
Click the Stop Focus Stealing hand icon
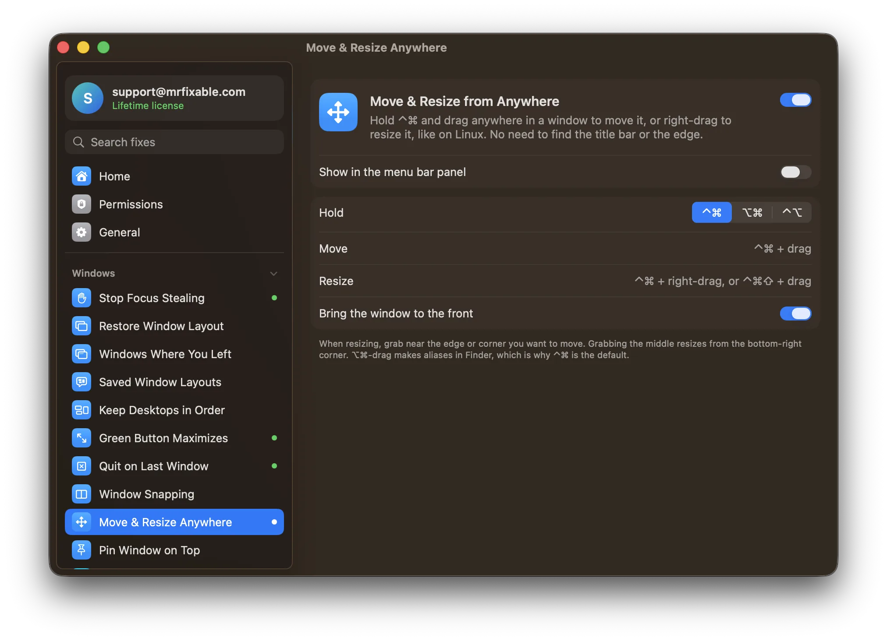pyautogui.click(x=82, y=298)
